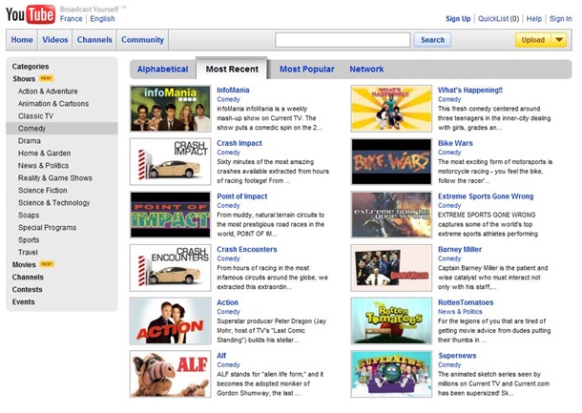582x413 pixels.
Task: Click News & Politics under RottenTomatoes
Action: [460, 312]
